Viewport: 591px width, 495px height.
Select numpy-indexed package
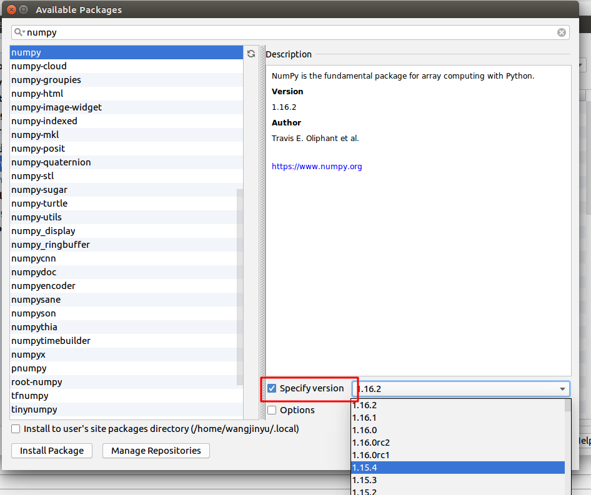pyautogui.click(x=127, y=121)
